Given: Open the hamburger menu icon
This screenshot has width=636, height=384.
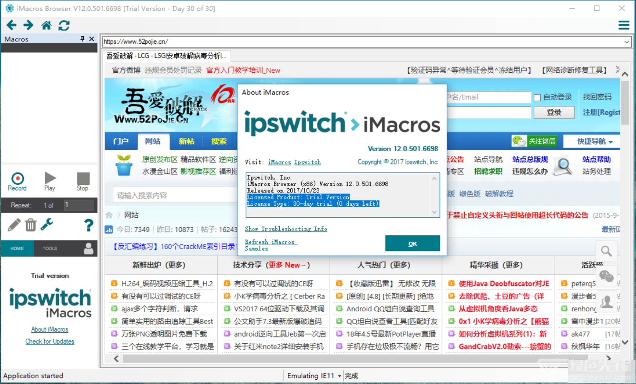Looking at the screenshot, I should (x=624, y=25).
